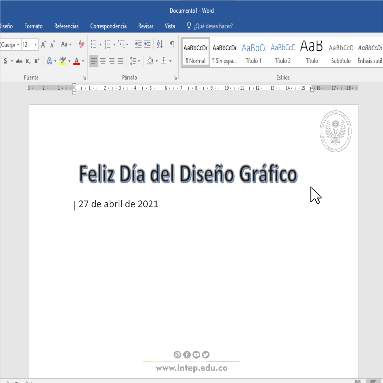Open the Revisar tab
This screenshot has height=383, width=383.
coord(146,26)
